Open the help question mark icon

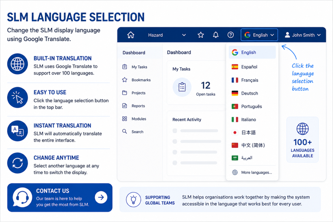[x=231, y=35]
